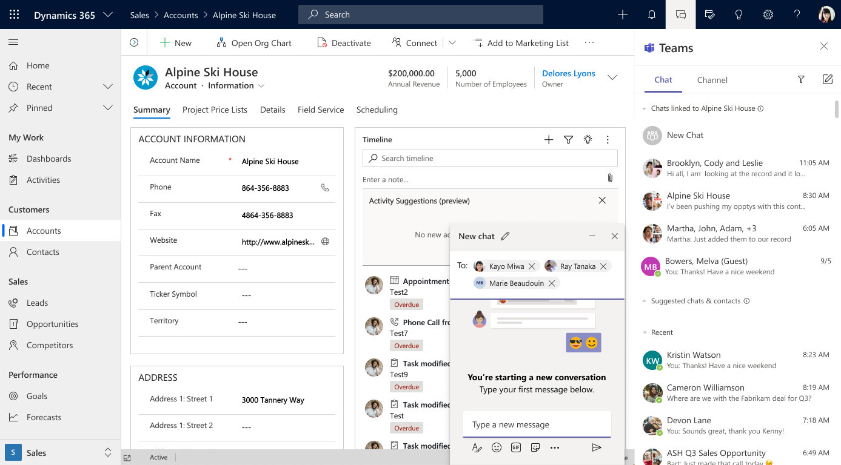The image size is (841, 465).
Task: Open the lightbulb assistant icon
Action: coord(739,15)
